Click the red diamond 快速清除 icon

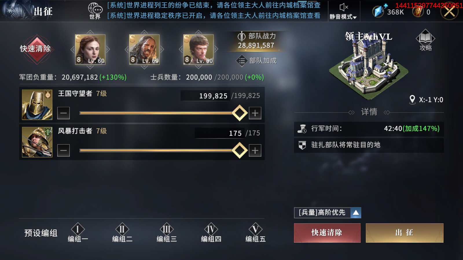click(36, 49)
